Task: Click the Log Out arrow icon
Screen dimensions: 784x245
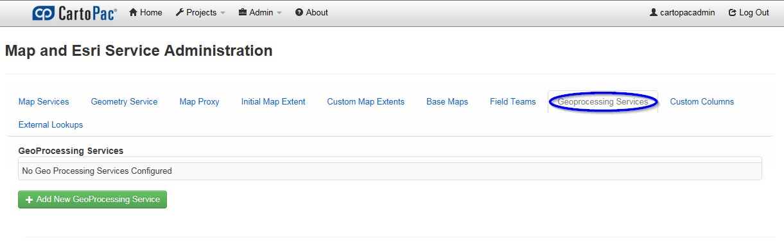Action: [x=732, y=13]
